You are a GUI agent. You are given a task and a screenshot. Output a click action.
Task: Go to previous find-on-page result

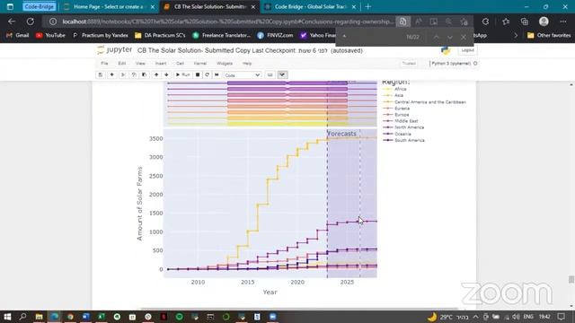click(436, 37)
